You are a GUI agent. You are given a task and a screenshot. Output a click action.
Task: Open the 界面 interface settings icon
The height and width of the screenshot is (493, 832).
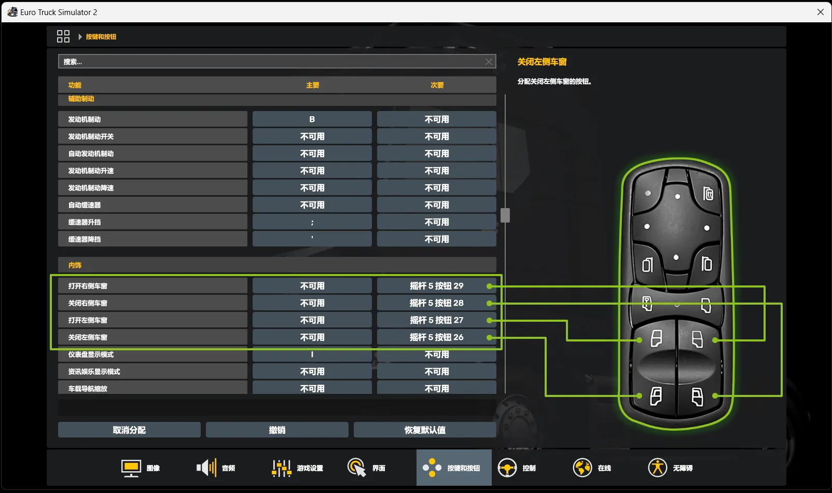pyautogui.click(x=357, y=468)
